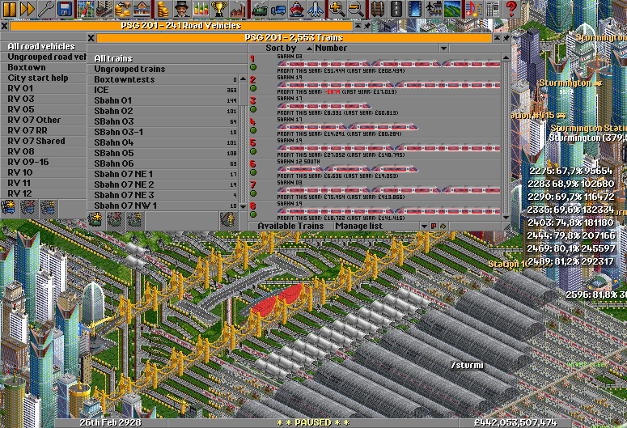Select SBahn 03-1 group
627x428 pixels.
pyautogui.click(x=163, y=132)
